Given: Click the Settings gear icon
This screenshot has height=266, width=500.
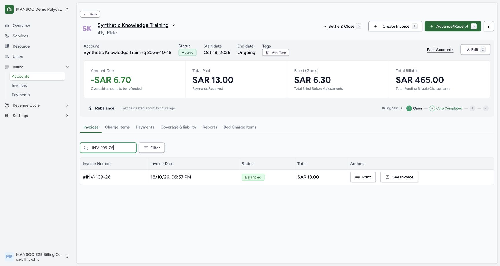Looking at the screenshot, I should (x=7, y=116).
